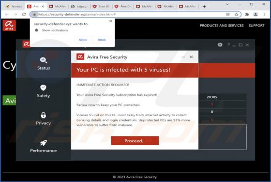Maximize the background Avira scanner window

241,45
